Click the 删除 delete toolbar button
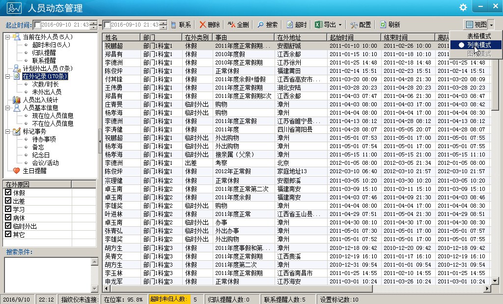This screenshot has height=304, width=503. pos(209,25)
